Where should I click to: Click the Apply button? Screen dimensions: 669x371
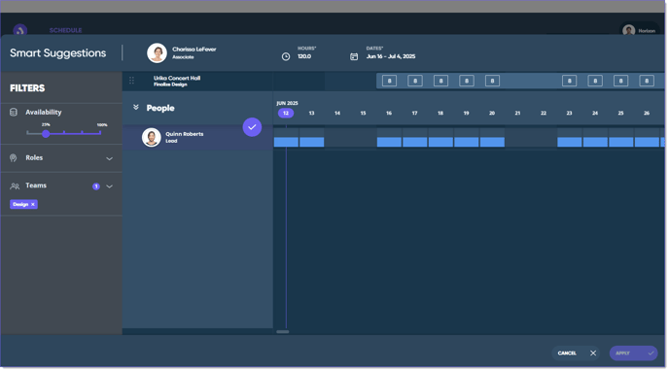click(634, 354)
